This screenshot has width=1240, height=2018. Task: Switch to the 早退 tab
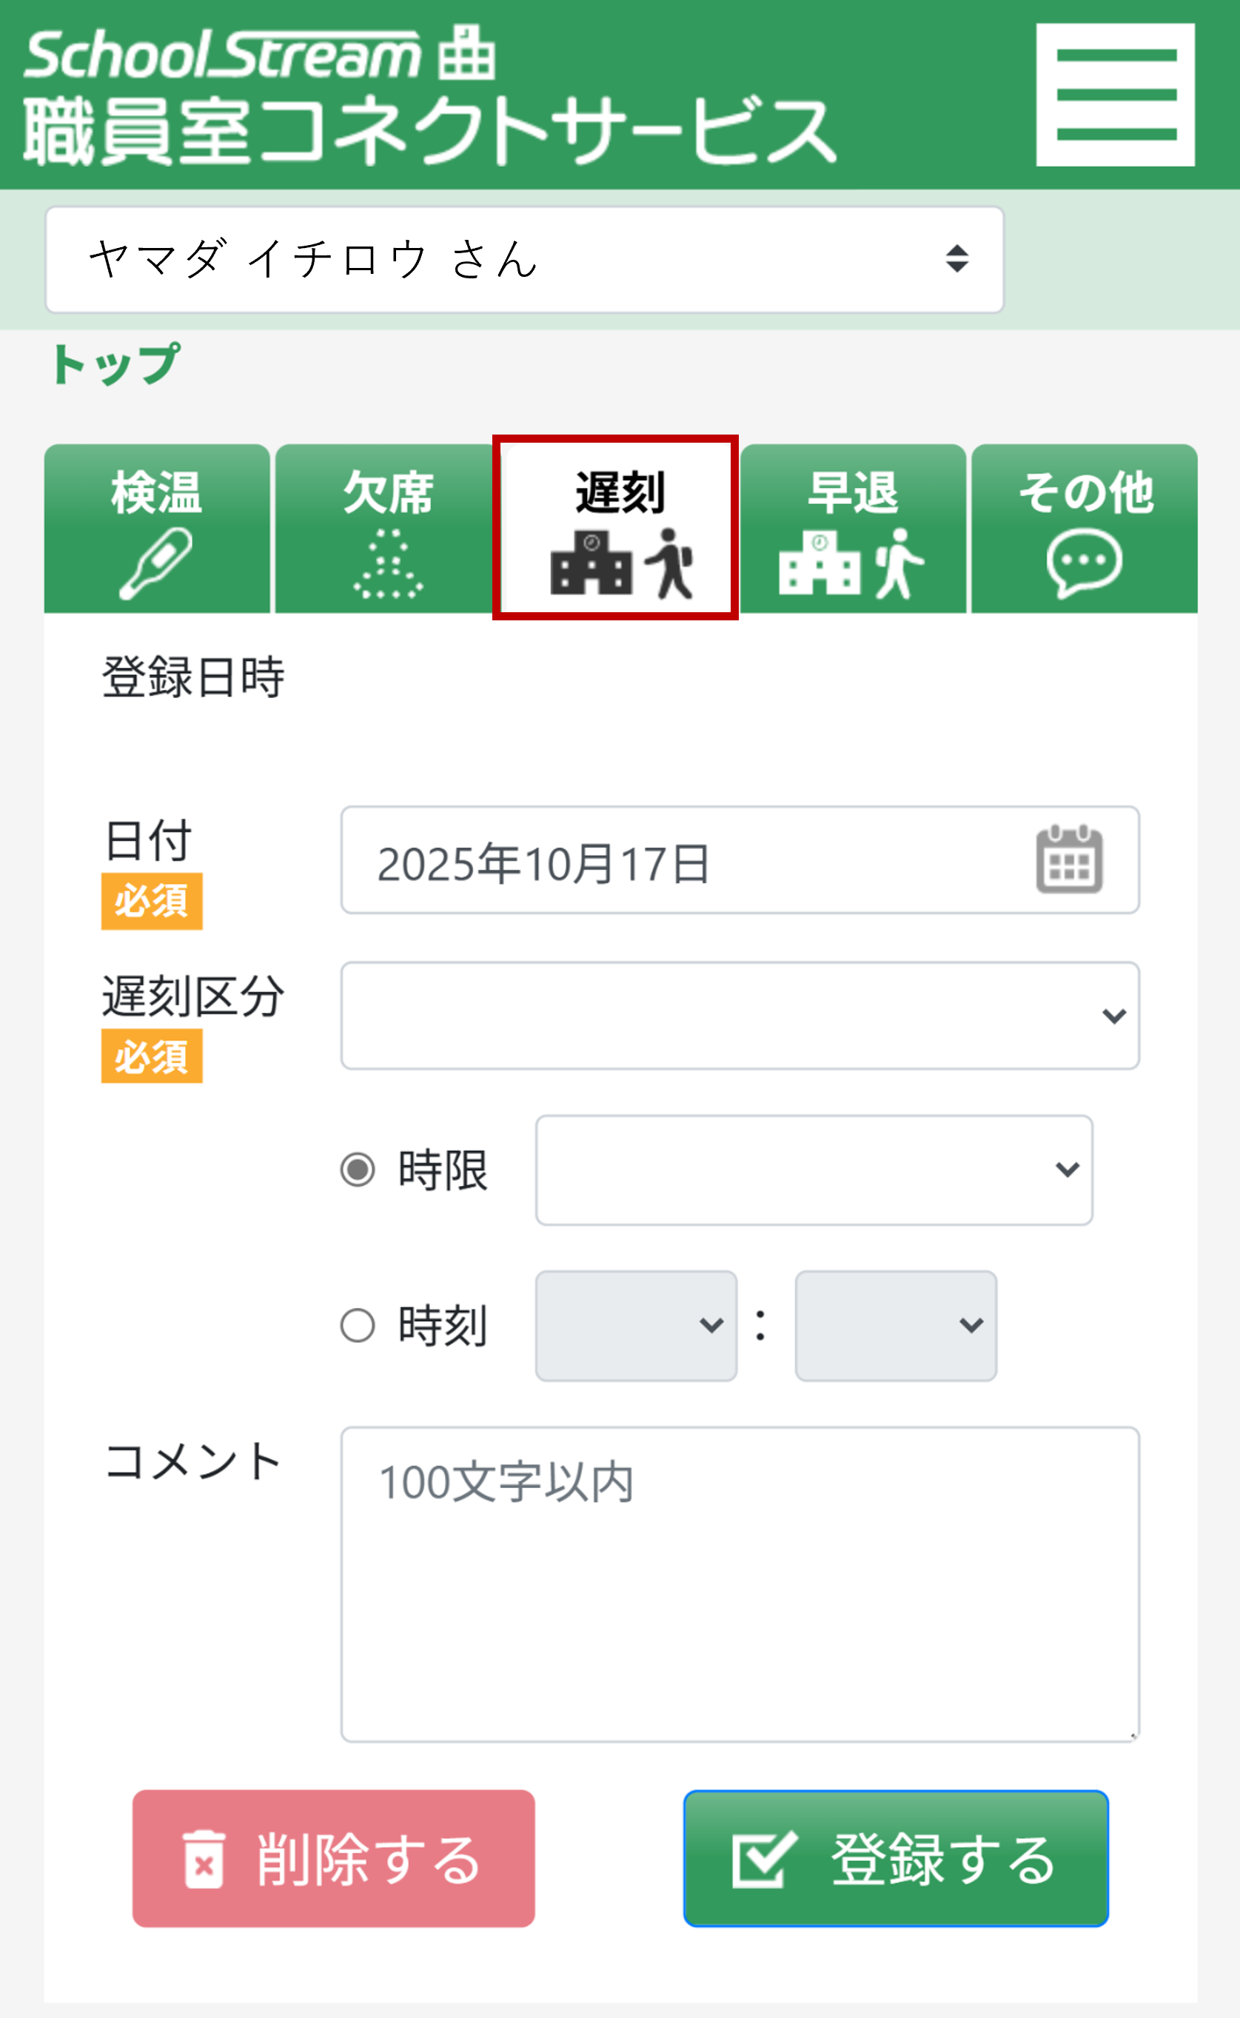click(853, 529)
